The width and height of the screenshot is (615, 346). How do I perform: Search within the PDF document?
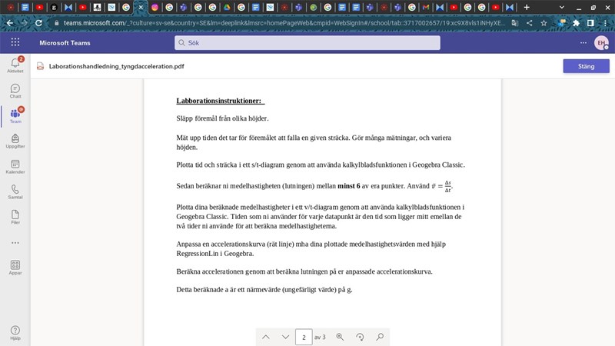coord(380,337)
